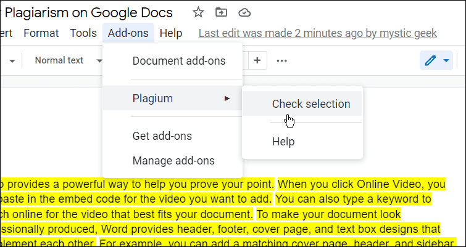466x247 pixels.
Task: Click sentence 'To make your document look'
Action: [329, 214]
